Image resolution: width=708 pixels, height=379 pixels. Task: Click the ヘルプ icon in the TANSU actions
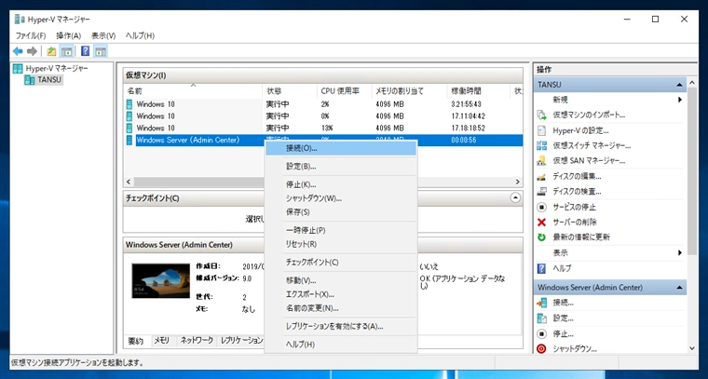tap(541, 268)
